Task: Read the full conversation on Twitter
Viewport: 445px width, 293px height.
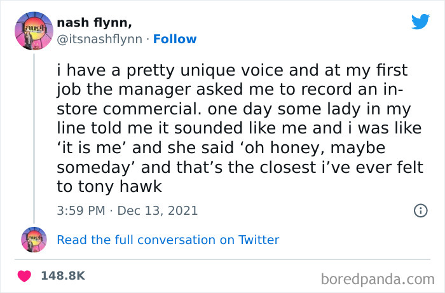Action: [x=168, y=240]
